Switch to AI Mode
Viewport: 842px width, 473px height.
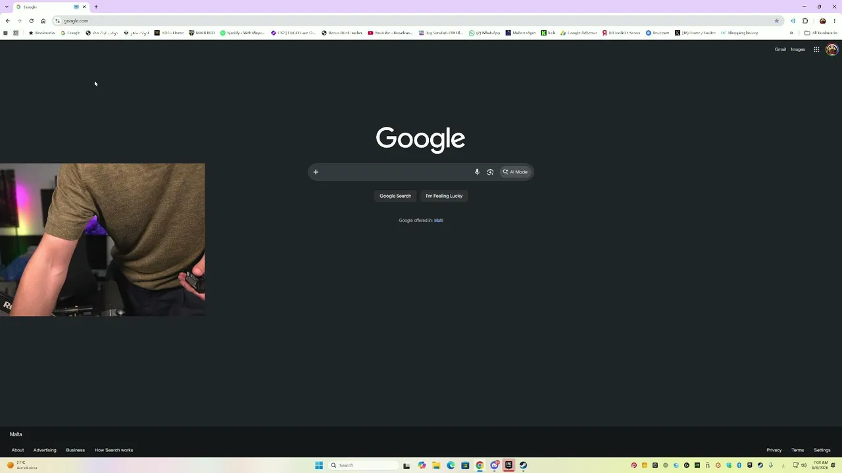515,172
